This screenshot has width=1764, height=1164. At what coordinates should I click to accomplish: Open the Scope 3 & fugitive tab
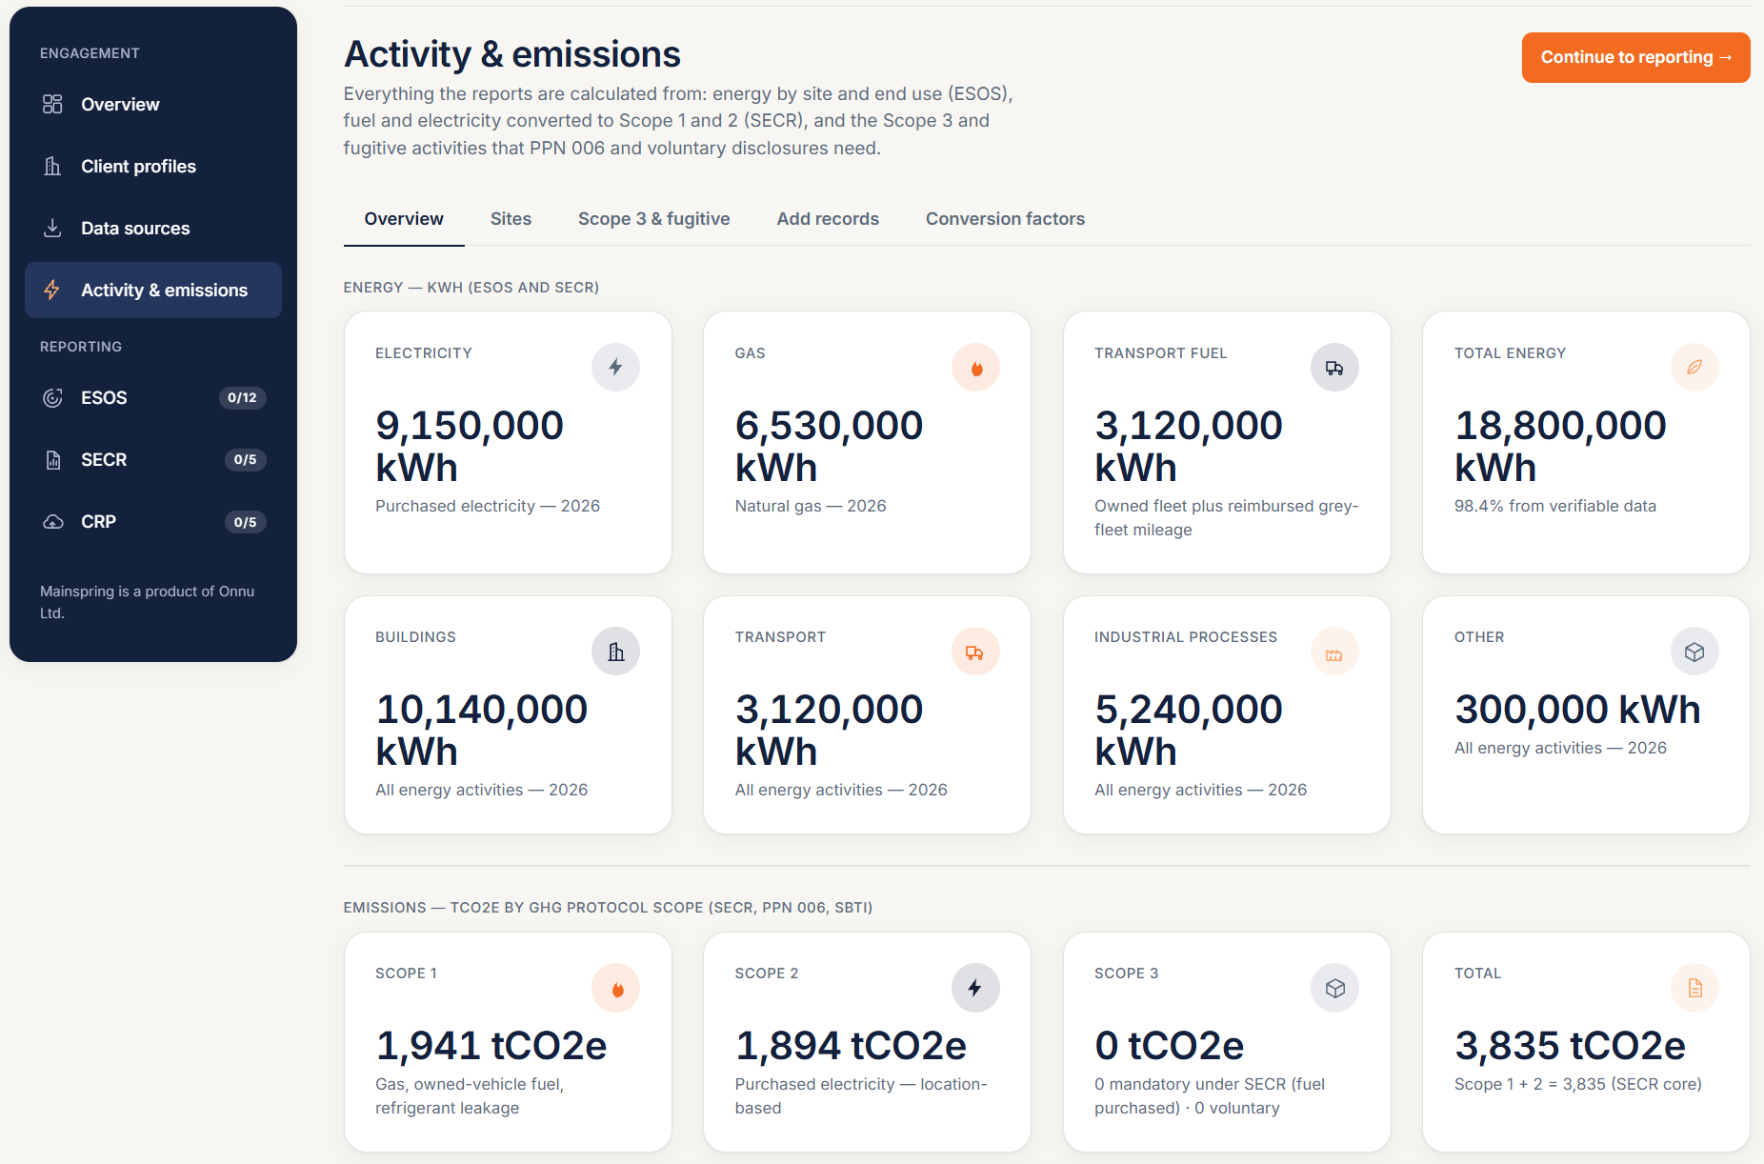click(x=653, y=218)
